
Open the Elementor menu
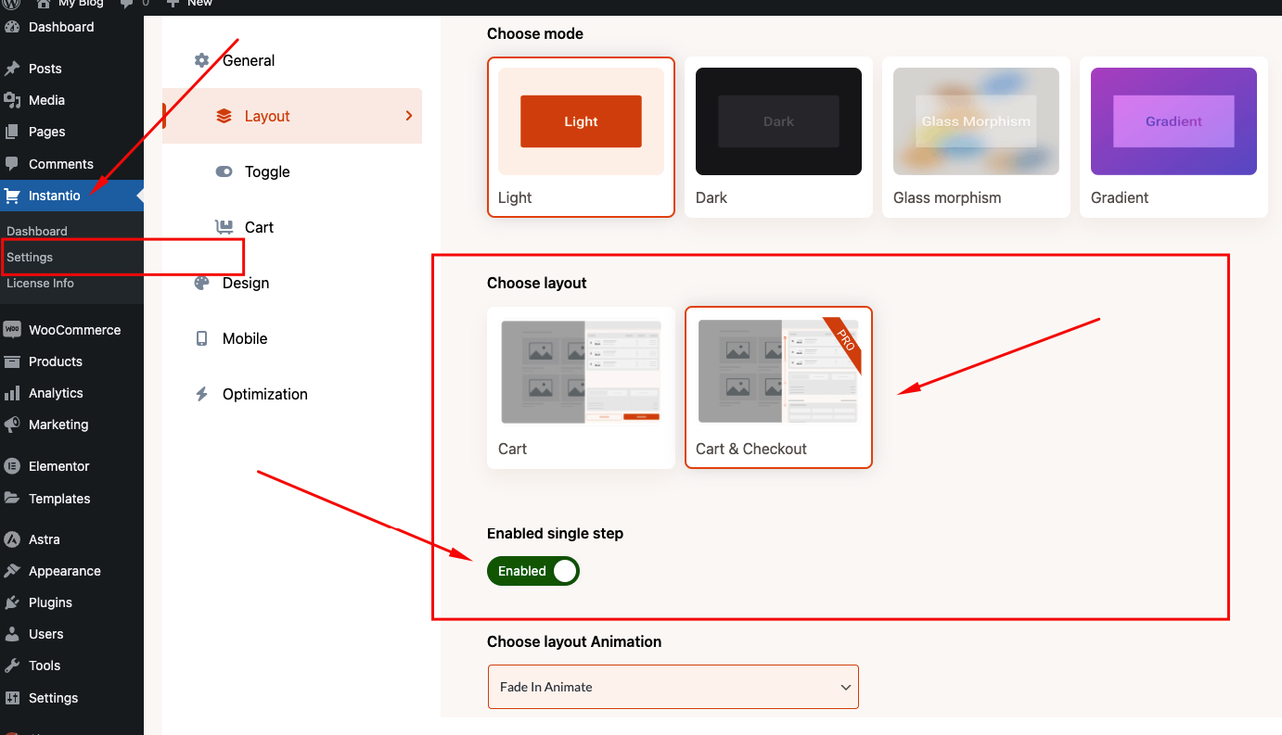71,466
